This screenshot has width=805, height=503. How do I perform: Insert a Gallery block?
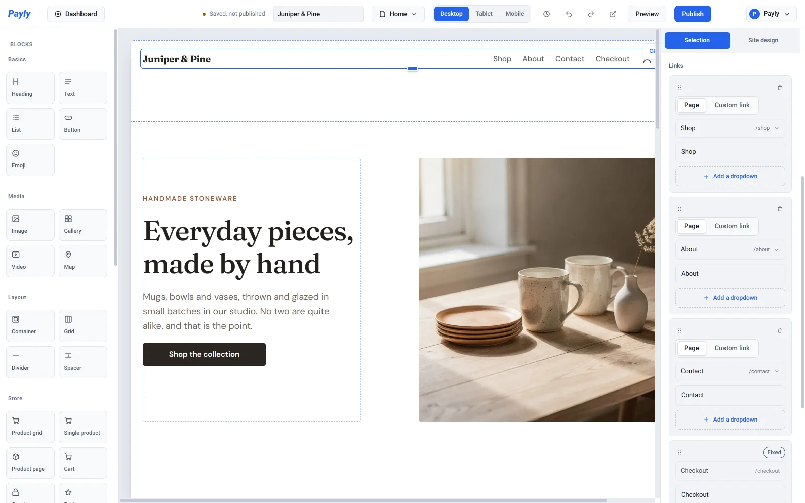coord(83,225)
